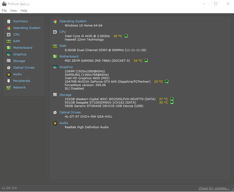Screen dimensions: 234x192
Task: Click the RAM stick icon in sidebar
Action: point(9,41)
